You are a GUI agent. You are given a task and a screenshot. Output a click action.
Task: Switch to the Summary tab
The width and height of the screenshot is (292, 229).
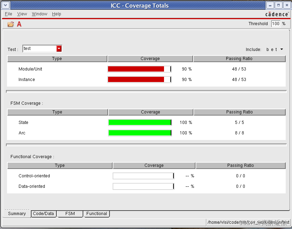point(17,214)
